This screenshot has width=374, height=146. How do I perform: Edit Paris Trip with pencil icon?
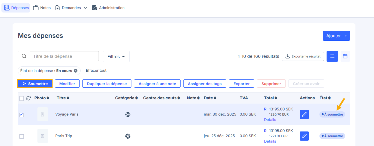(304, 136)
